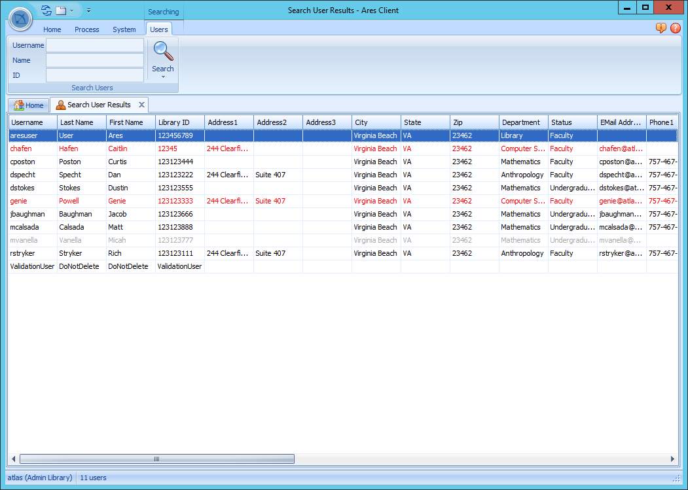Click the horizontal scrollbar below the grid
Screen dimensions: 688x490
pos(157,459)
